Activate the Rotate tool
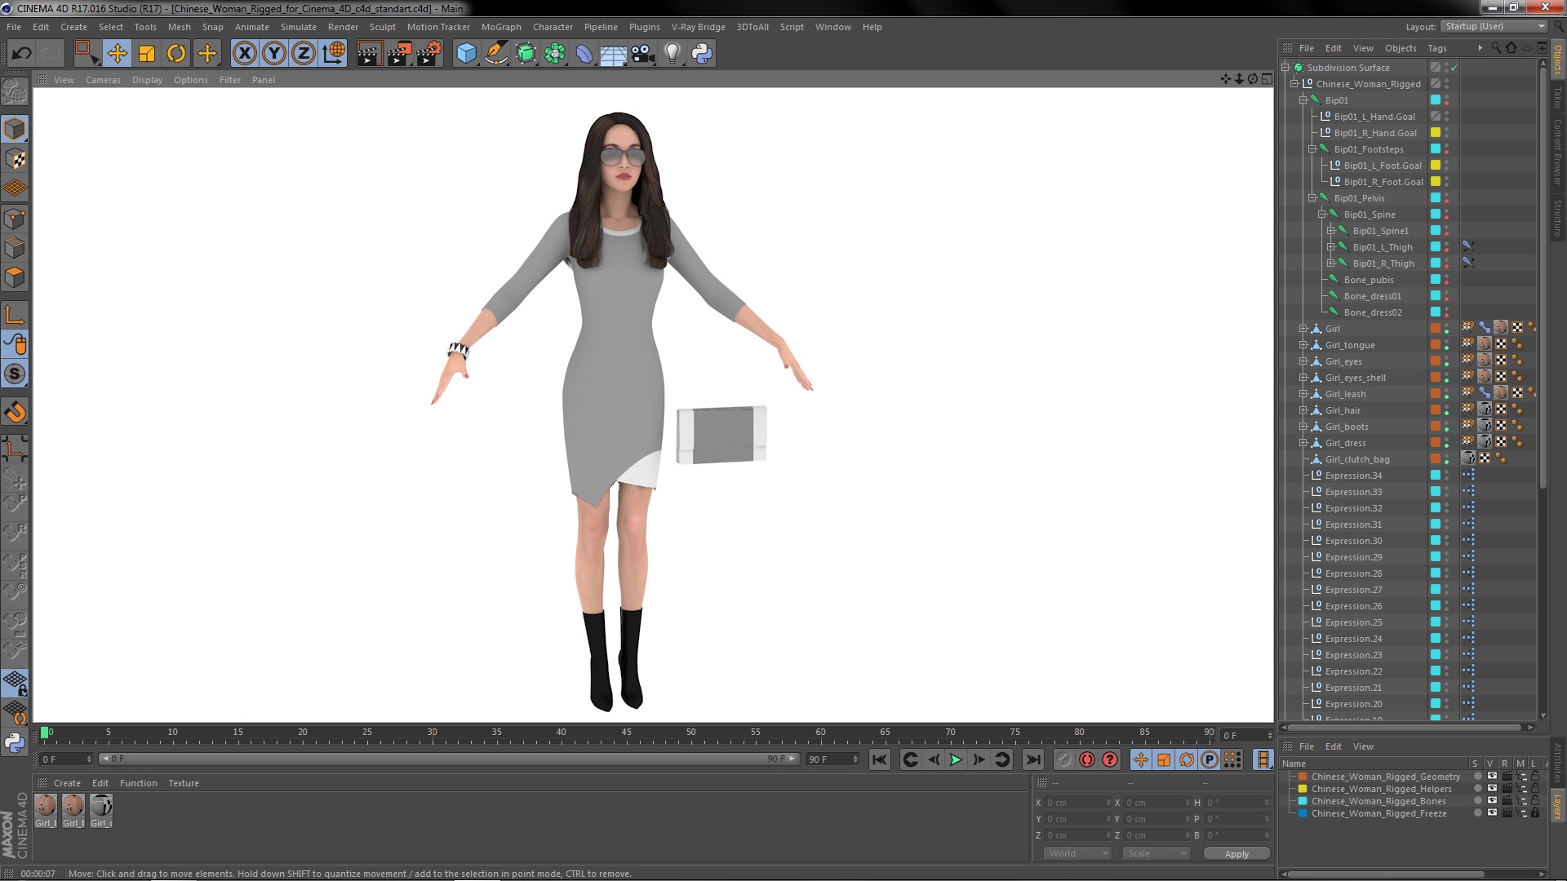Screen dimensions: 1567x881 [x=176, y=54]
